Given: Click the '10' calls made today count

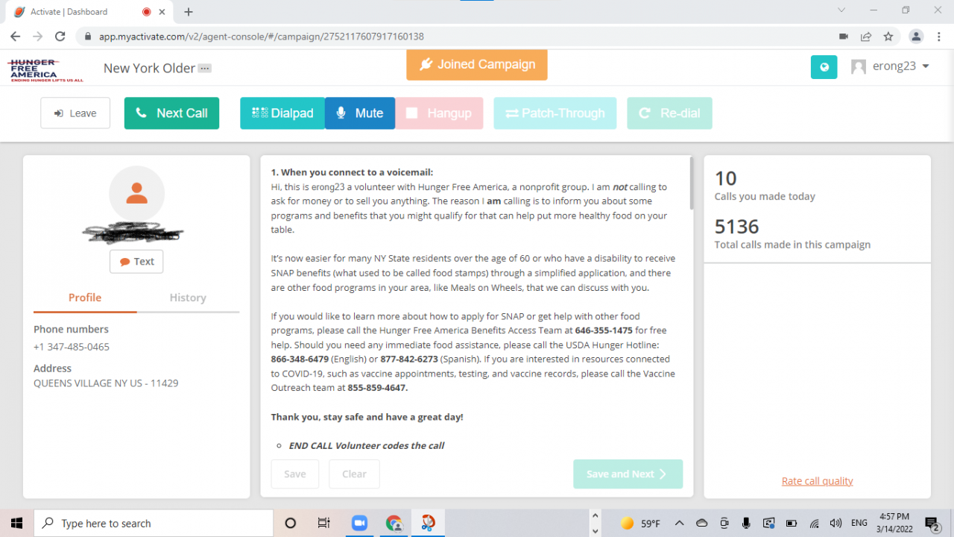Looking at the screenshot, I should click(x=725, y=178).
